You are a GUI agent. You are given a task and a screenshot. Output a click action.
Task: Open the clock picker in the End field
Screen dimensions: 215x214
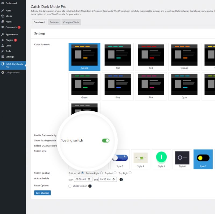coord(113,179)
